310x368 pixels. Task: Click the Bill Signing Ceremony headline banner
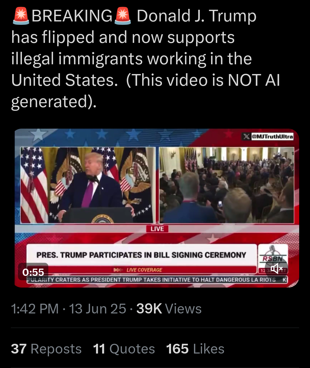pos(141,255)
